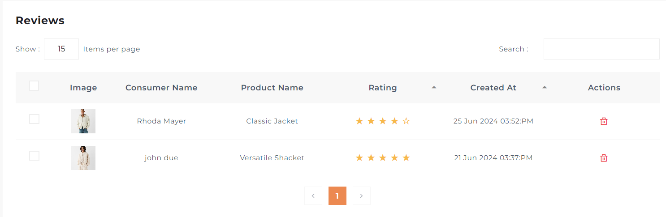Open the Versatile Shacket product thumbnail
The height and width of the screenshot is (217, 666).
(x=83, y=158)
